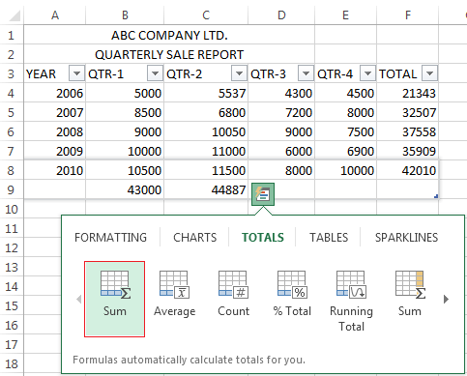Screen dimensions: 467x376
Task: Select the cell containing 5537
Action: [x=206, y=93]
